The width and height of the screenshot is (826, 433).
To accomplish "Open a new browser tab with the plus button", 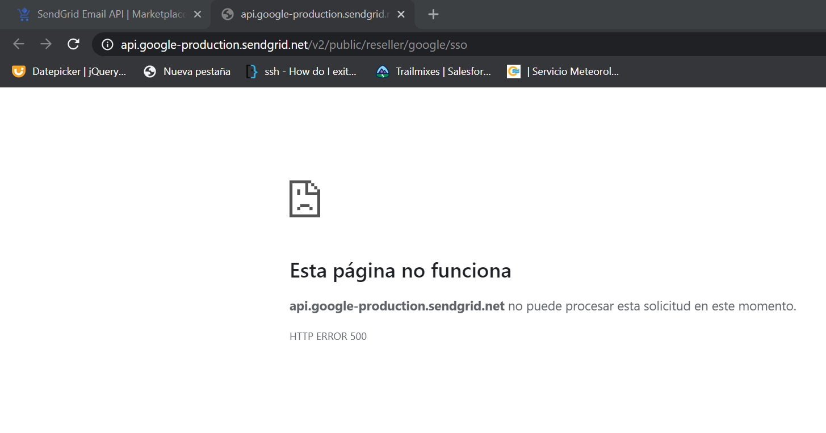I will [x=433, y=14].
